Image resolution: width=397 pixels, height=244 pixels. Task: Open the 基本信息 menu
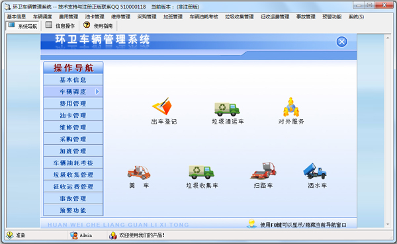[x=16, y=17]
